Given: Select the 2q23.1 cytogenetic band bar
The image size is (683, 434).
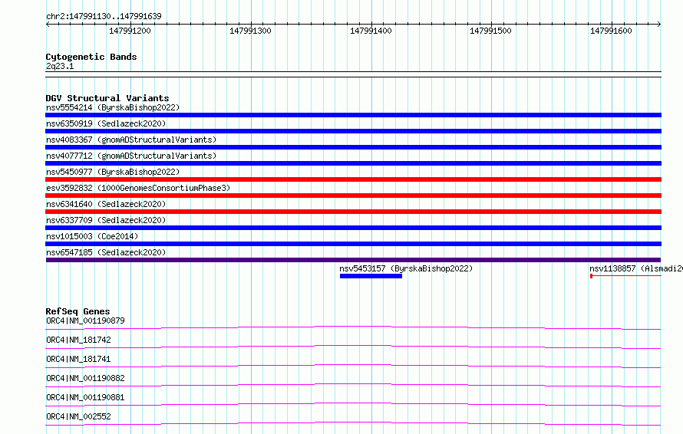Looking at the screenshot, I should pos(353,74).
